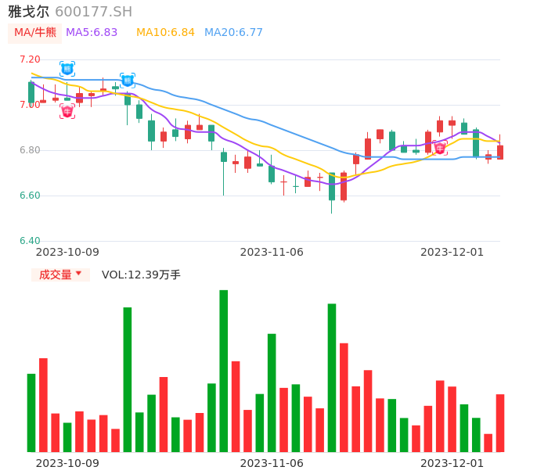Click the pink bull marker under October candles
537x474 pixels.
[x=67, y=111]
